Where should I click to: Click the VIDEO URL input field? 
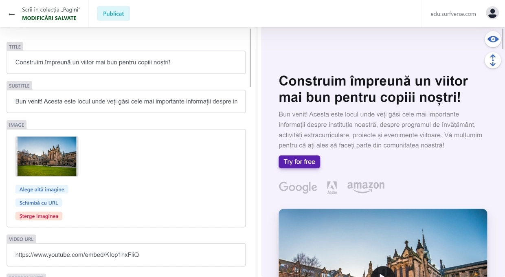(126, 255)
